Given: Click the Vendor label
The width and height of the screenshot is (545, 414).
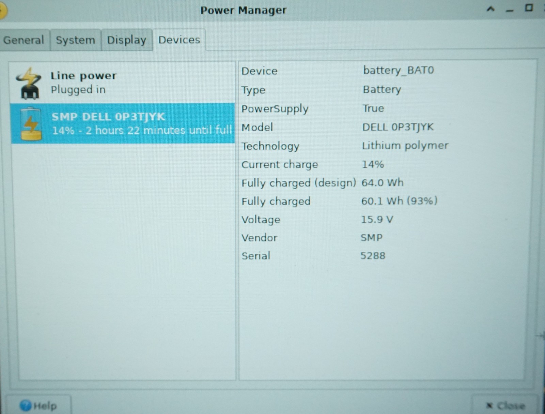Looking at the screenshot, I should click(x=260, y=238).
